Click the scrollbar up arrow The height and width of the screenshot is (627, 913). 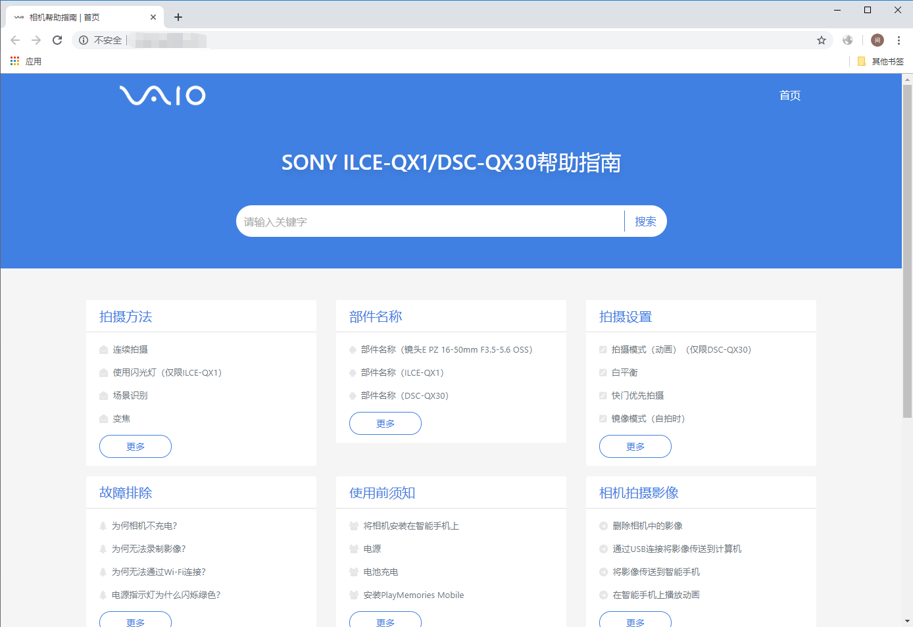(907, 79)
